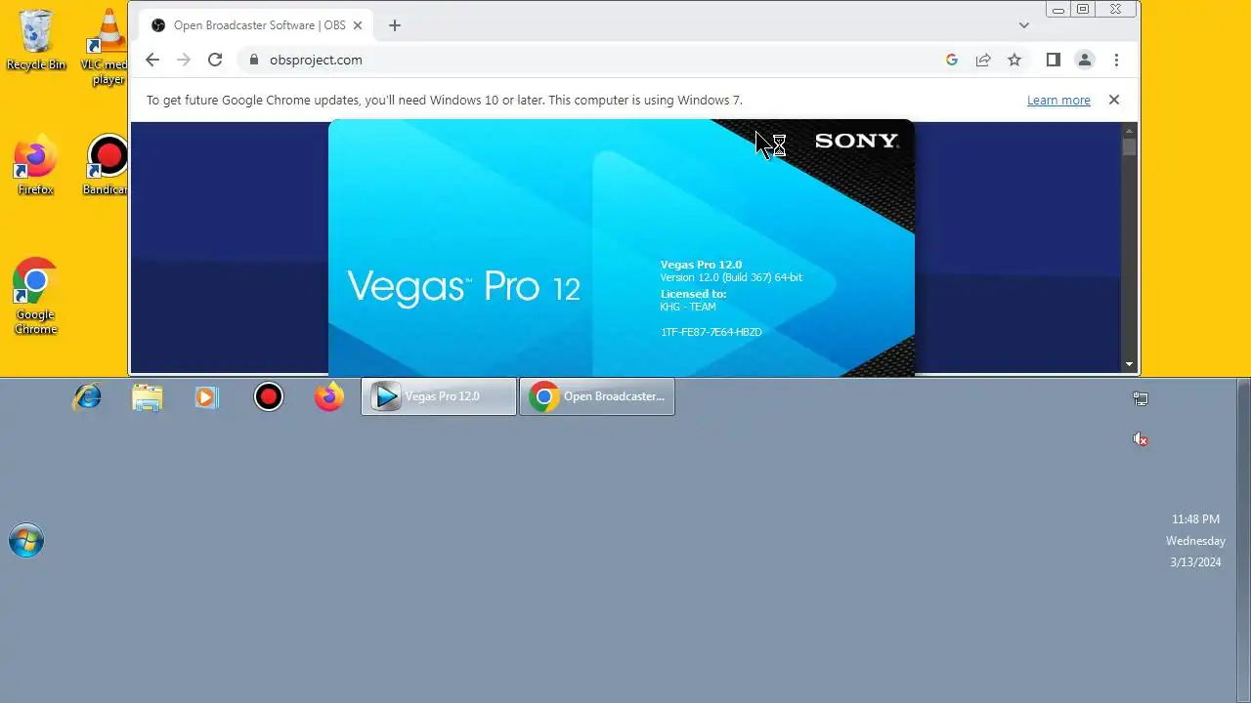Click the page scrollbar down arrow
This screenshot has height=703, width=1251.
tap(1130, 364)
